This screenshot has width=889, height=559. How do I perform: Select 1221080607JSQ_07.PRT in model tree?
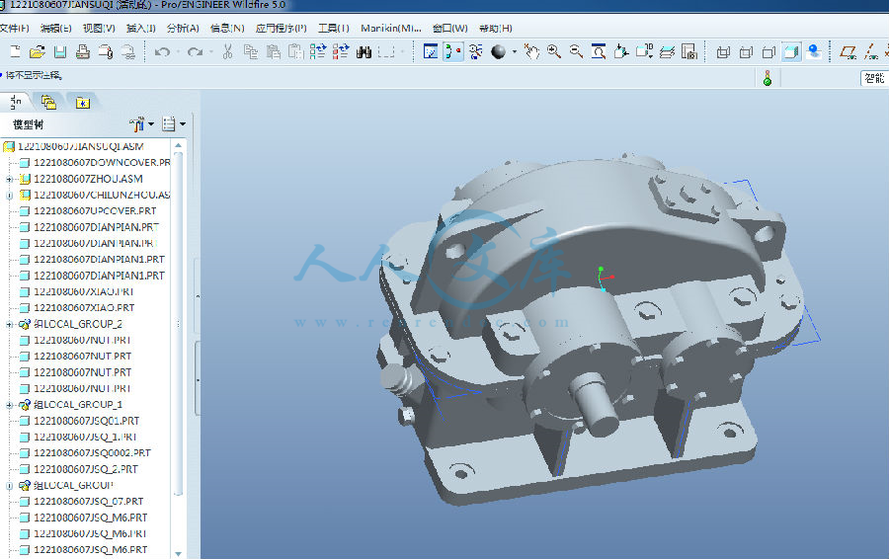88,501
